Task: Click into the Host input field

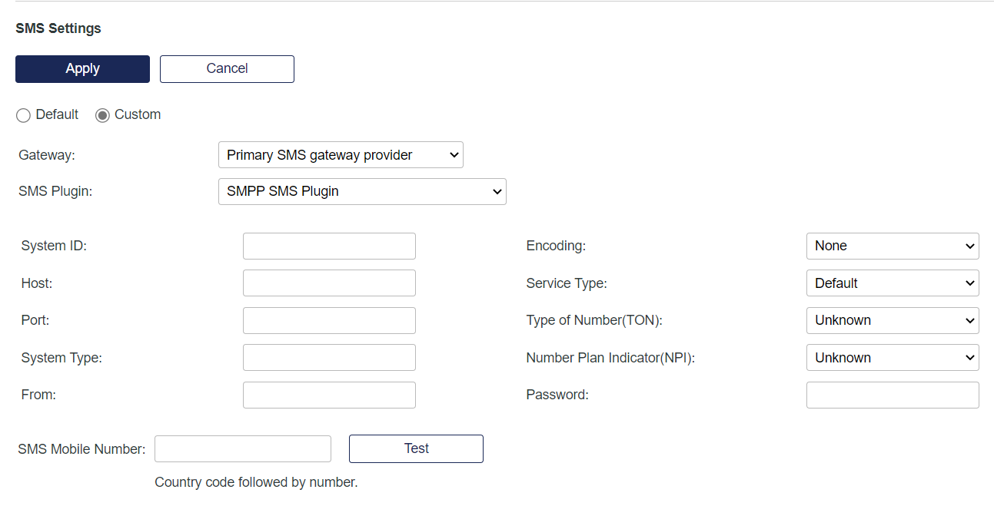Action: point(329,283)
